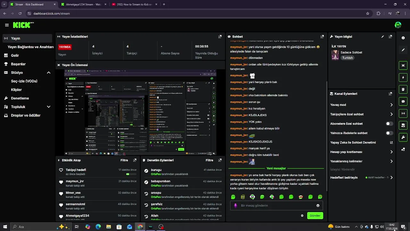The width and height of the screenshot is (410, 231).
Task: Click the stream preview thumbnail image
Action: pyautogui.click(x=140, y=112)
